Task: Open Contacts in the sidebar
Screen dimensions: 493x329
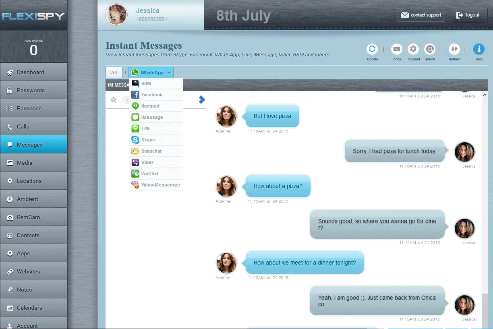Action: (x=33, y=235)
